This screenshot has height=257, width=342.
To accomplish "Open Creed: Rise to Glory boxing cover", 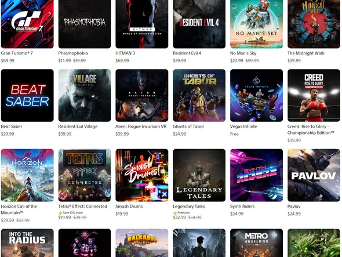I will tap(314, 95).
